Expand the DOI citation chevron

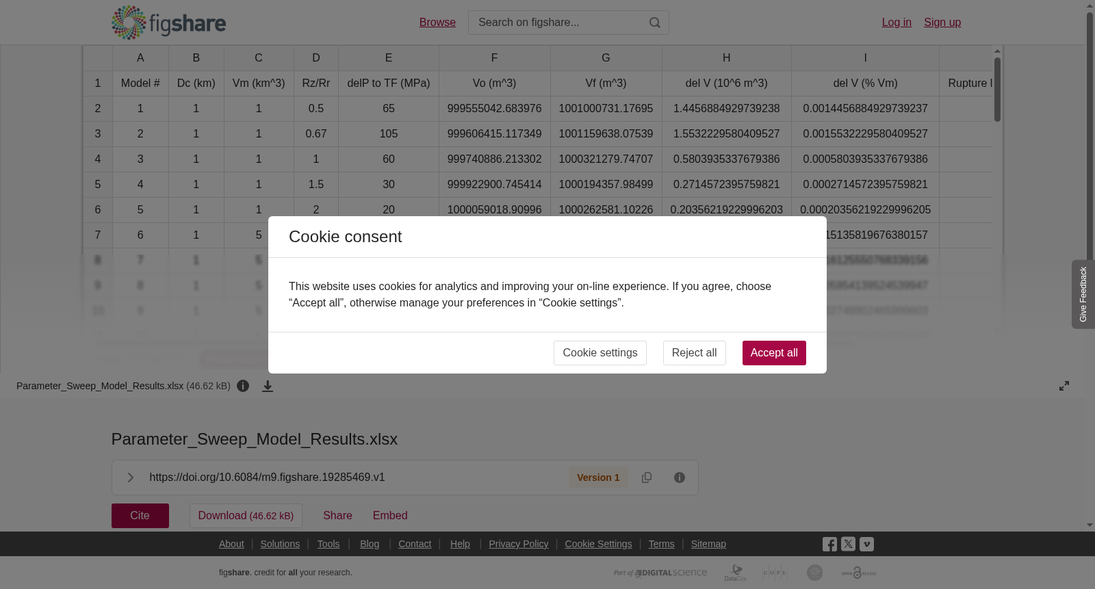(x=130, y=477)
